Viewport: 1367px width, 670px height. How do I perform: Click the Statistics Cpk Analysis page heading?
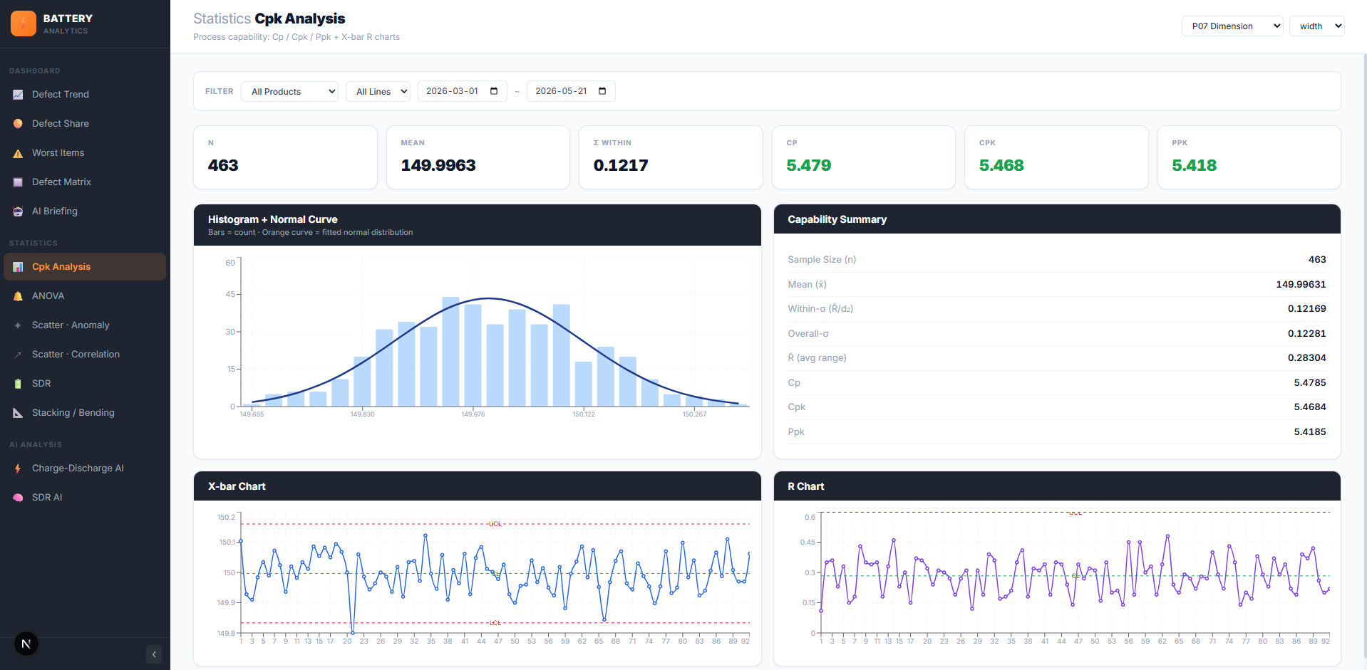click(x=269, y=19)
